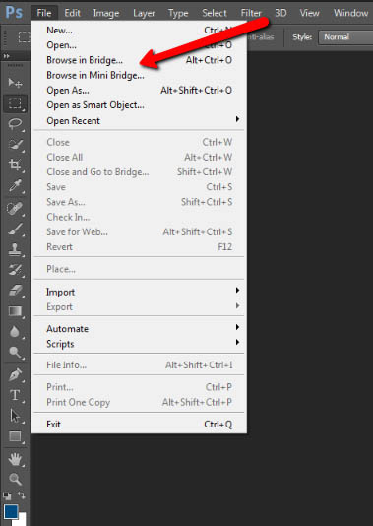Screen dimensions: 373x526
Task: Open the Layer menu
Action: point(144,13)
